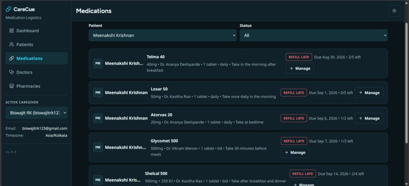
Task: Click the Medications pill icon in sidebar
Action: point(12,58)
